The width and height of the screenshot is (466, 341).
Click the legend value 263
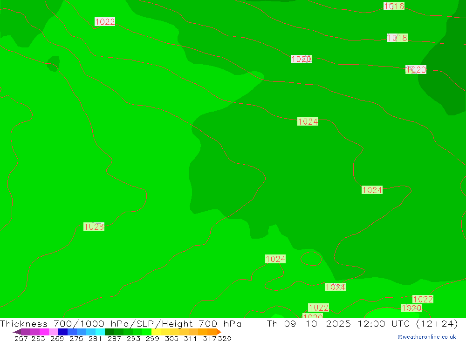(x=38, y=338)
